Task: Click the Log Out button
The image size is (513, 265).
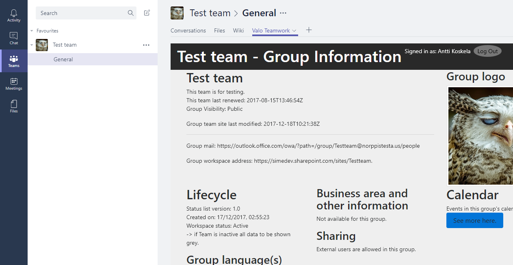Action: pos(487,51)
